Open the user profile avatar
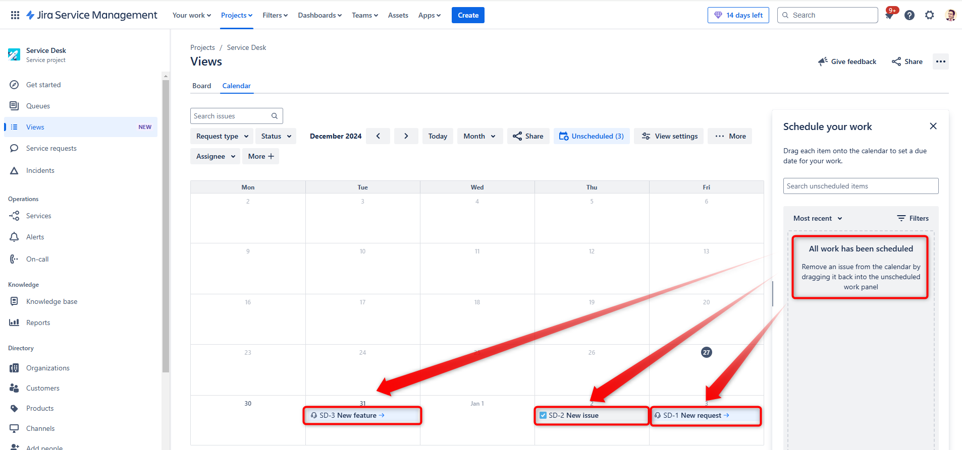962x450 pixels. [950, 15]
